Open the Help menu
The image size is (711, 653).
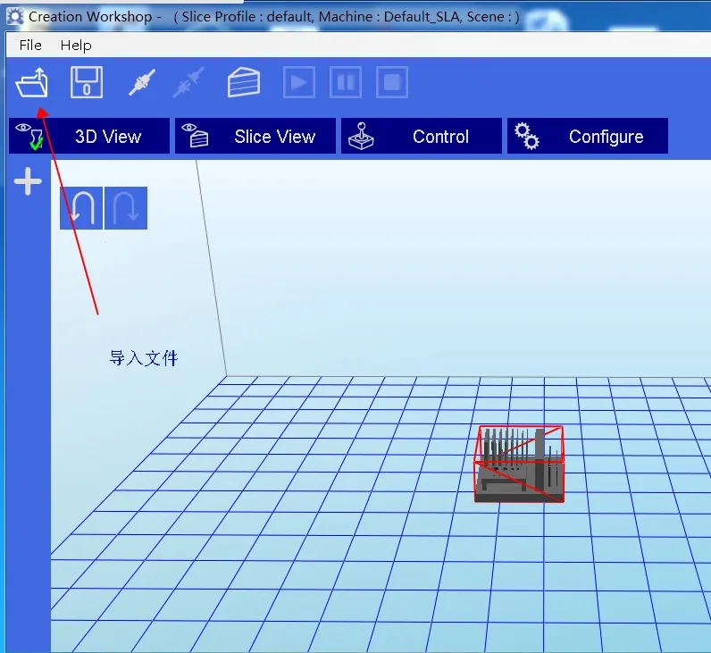[76, 46]
